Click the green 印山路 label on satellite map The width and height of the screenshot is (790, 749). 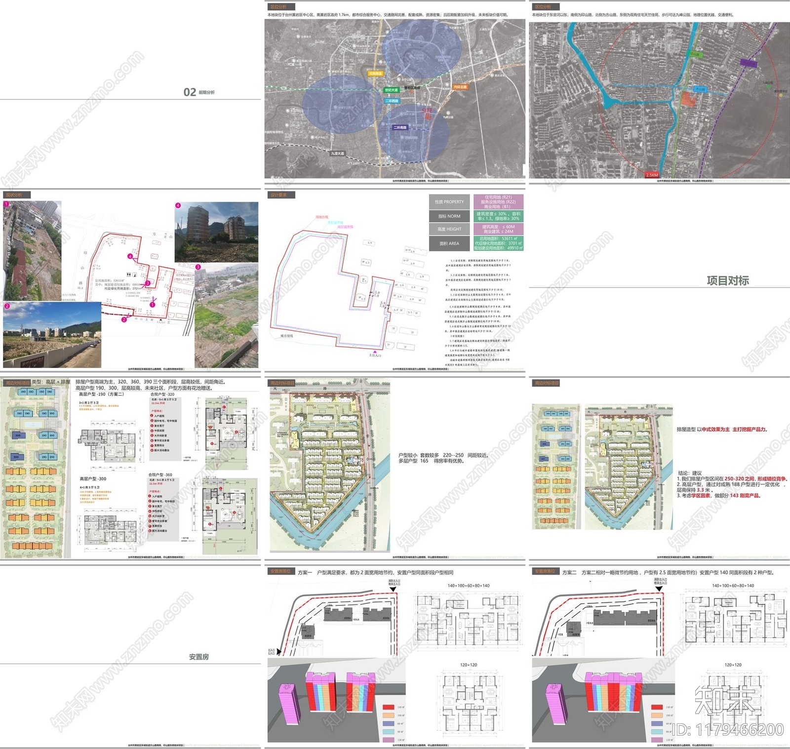tap(694, 55)
